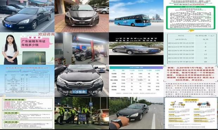Viewport: 218px width, 130px height.
Task: Open the black Honda Accord front-view thumbnail
Action: pyautogui.click(x=82, y=81)
